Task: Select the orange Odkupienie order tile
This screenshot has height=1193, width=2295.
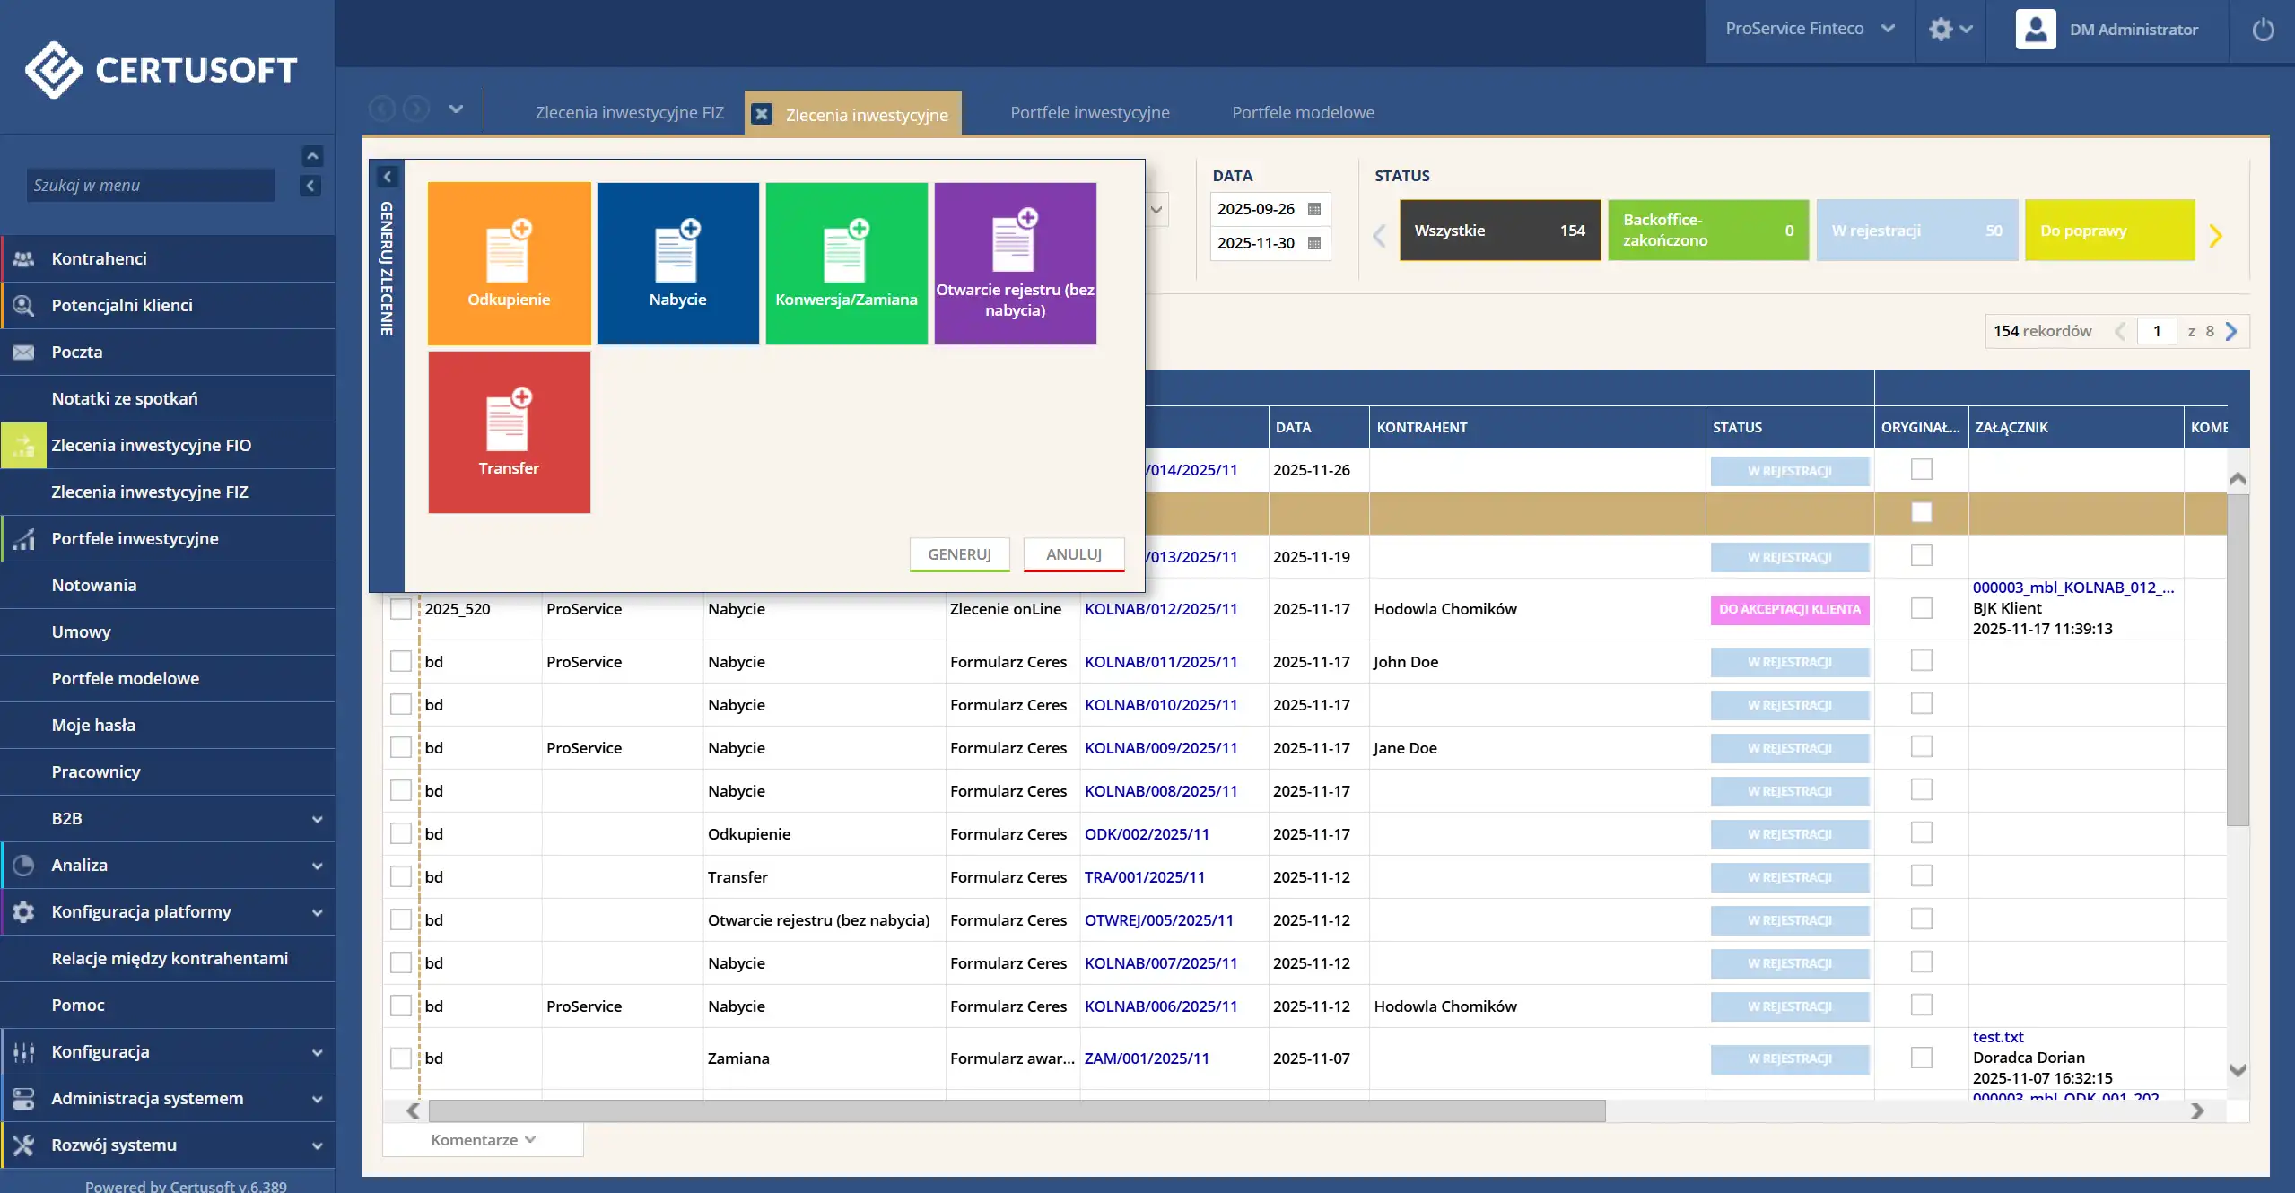Action: [x=509, y=263]
